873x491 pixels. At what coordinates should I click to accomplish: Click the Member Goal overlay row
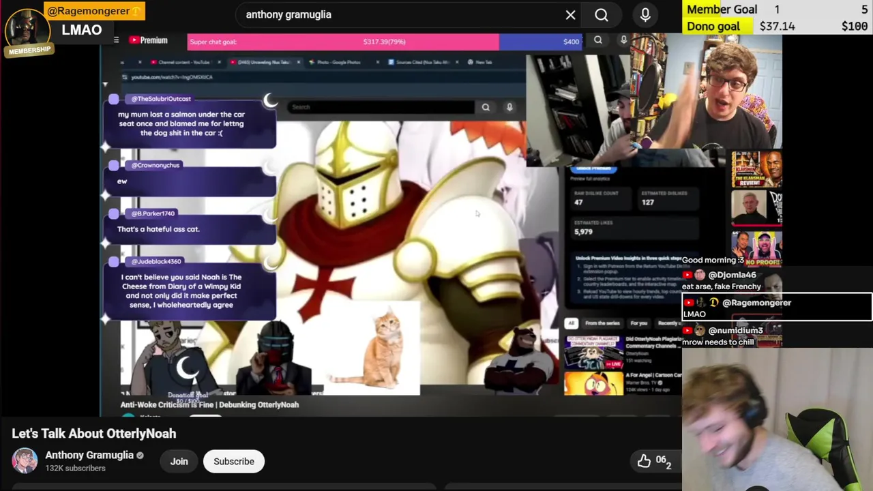(x=778, y=9)
